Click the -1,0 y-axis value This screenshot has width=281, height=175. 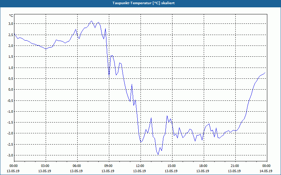click(10, 111)
